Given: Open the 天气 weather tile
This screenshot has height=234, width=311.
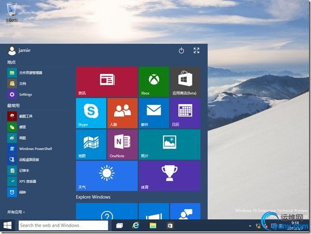Looking at the screenshot, I should click(x=107, y=176).
